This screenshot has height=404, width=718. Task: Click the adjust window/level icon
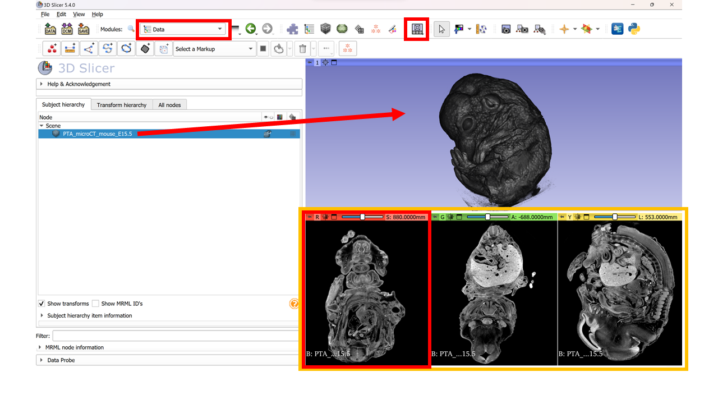459,29
